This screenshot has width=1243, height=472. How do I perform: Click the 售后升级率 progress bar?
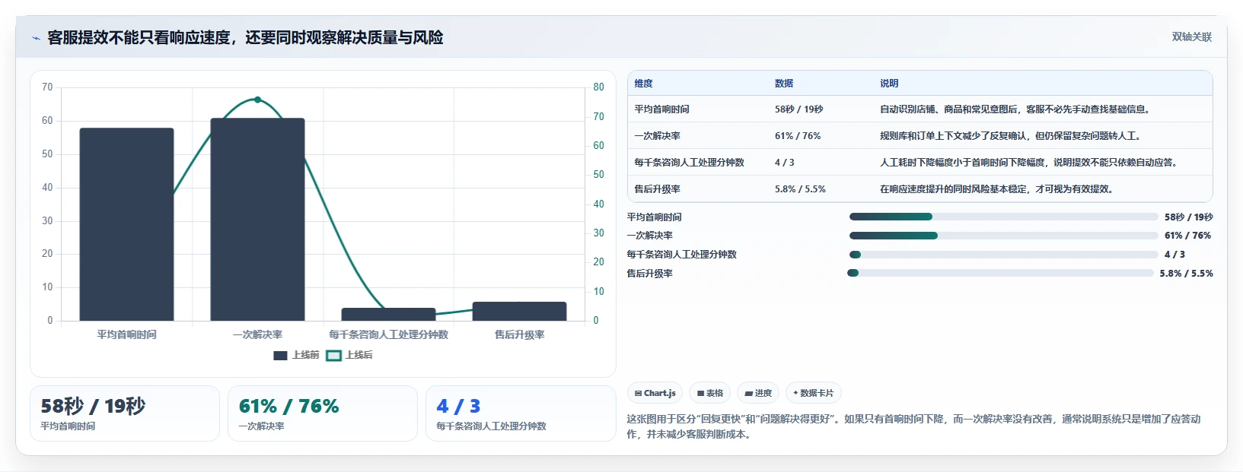coord(1001,273)
